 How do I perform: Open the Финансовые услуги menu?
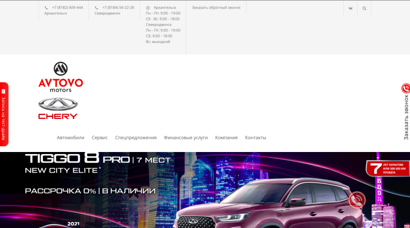[185, 137]
